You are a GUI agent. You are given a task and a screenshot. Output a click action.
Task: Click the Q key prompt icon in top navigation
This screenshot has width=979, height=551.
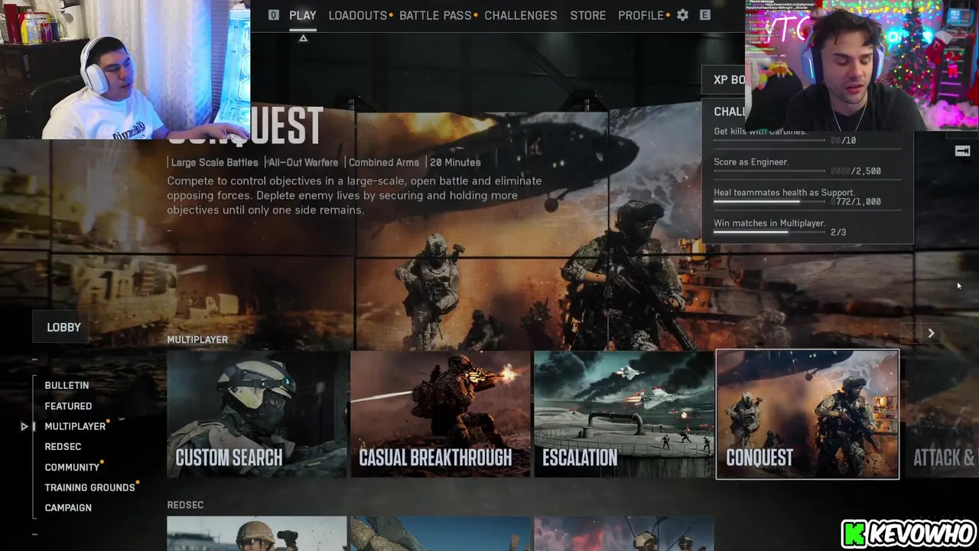coord(274,15)
